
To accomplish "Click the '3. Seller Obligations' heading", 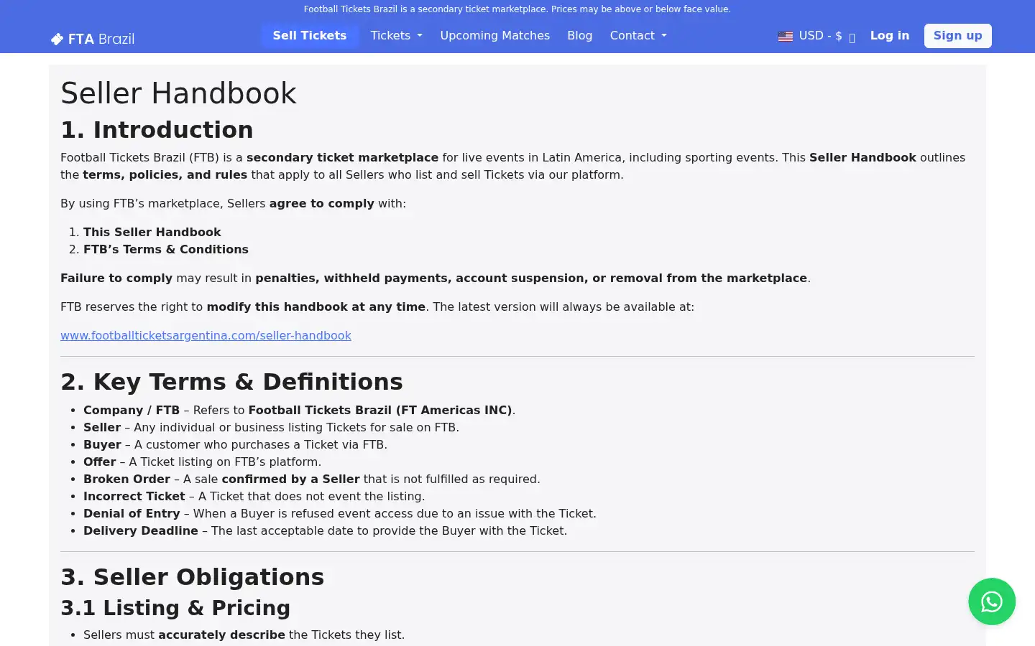I will (192, 577).
